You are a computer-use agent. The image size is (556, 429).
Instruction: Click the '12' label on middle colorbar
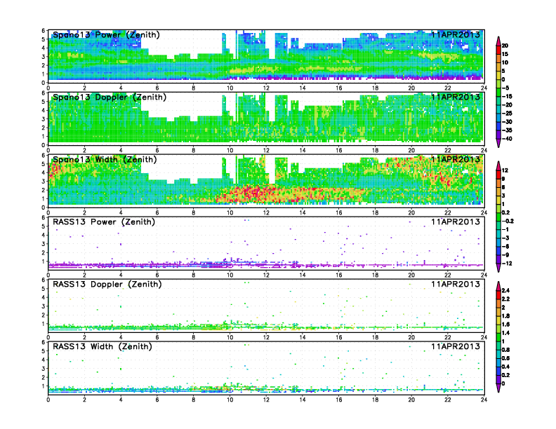(x=505, y=170)
